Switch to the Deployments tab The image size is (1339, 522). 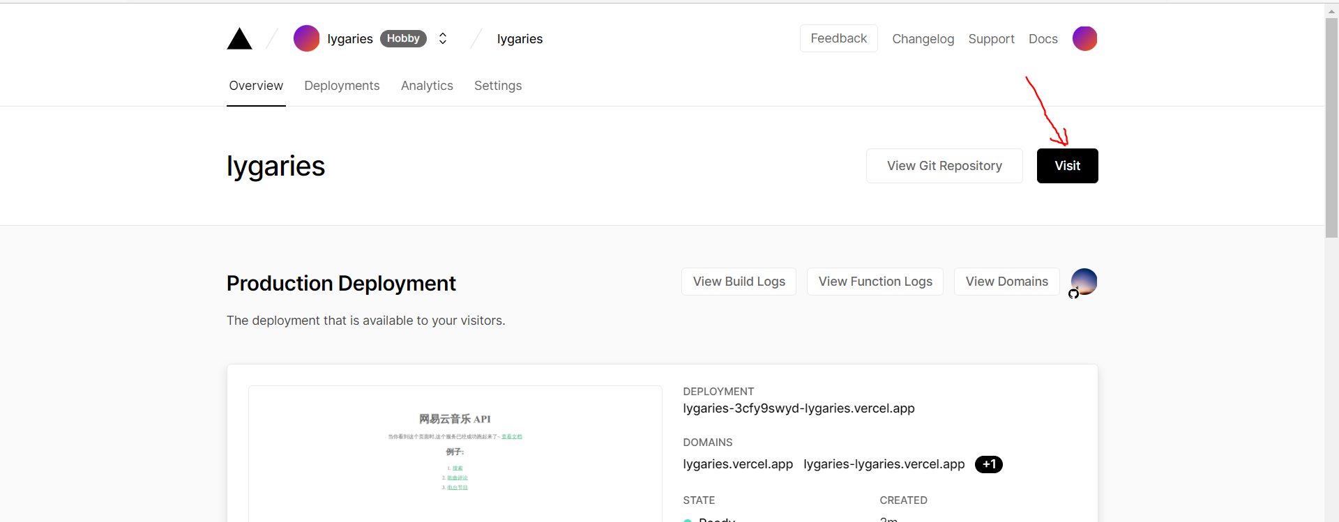point(342,86)
